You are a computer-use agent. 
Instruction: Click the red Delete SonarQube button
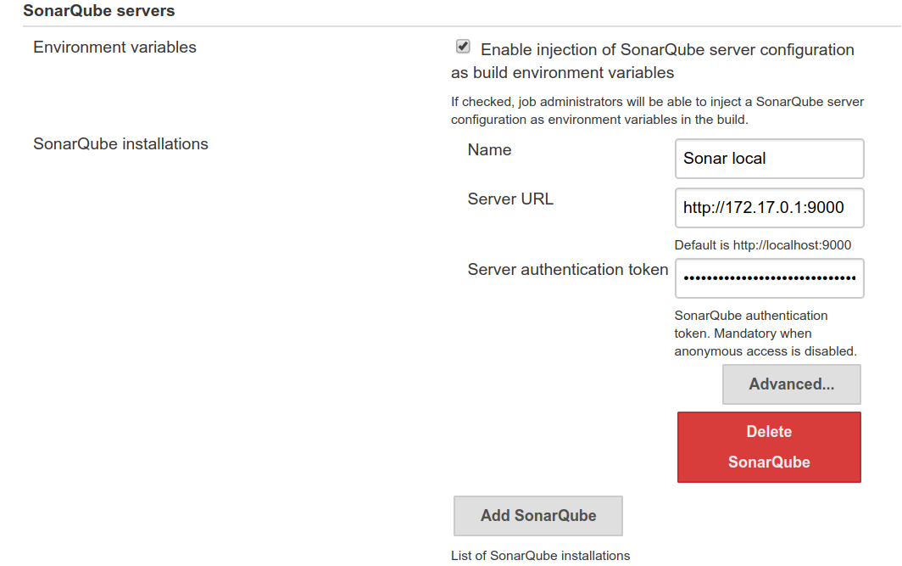pos(769,447)
